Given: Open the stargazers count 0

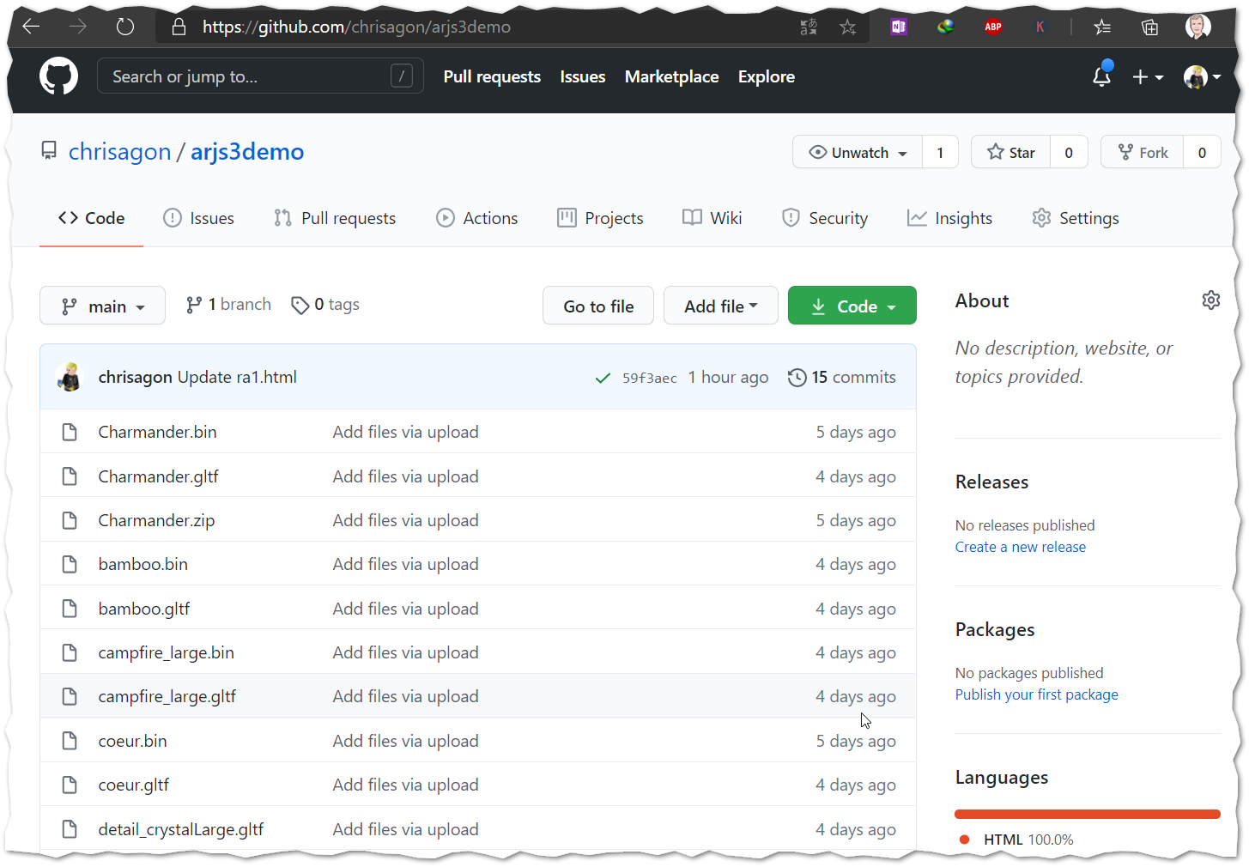Looking at the screenshot, I should pyautogui.click(x=1069, y=152).
